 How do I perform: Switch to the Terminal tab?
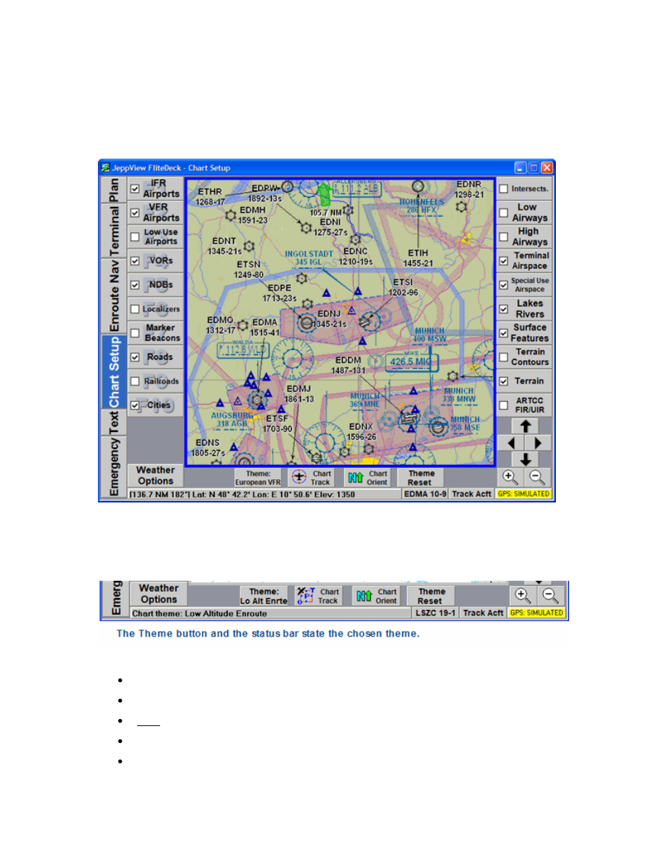[x=114, y=231]
